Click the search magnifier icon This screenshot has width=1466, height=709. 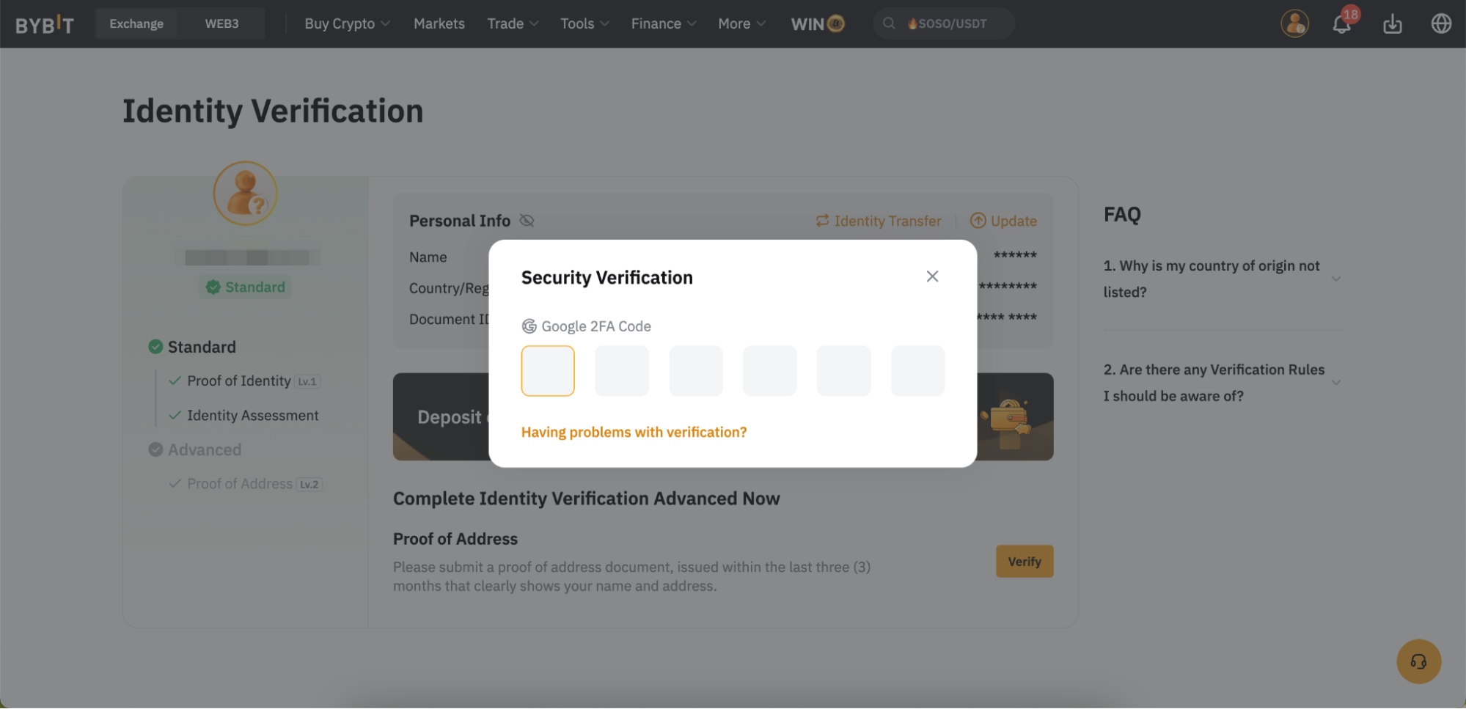[889, 23]
